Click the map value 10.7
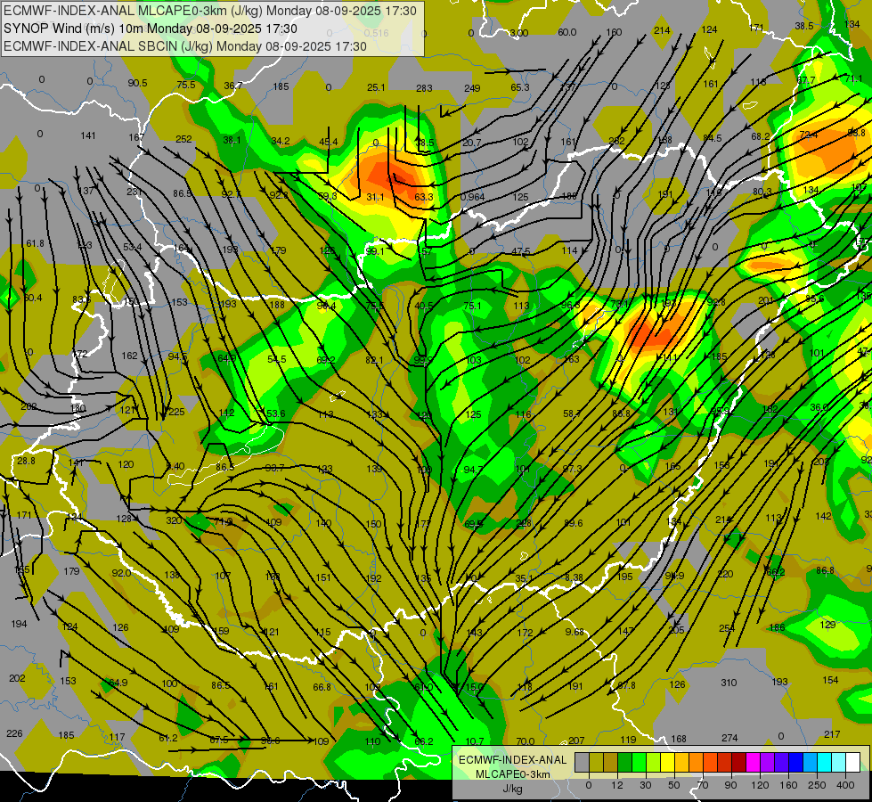The width and height of the screenshot is (872, 802). (x=475, y=741)
